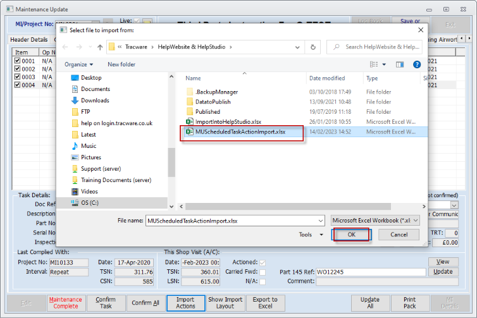Open ImportIntoHelpStudio.xlsx Excel file icon

coord(189,121)
